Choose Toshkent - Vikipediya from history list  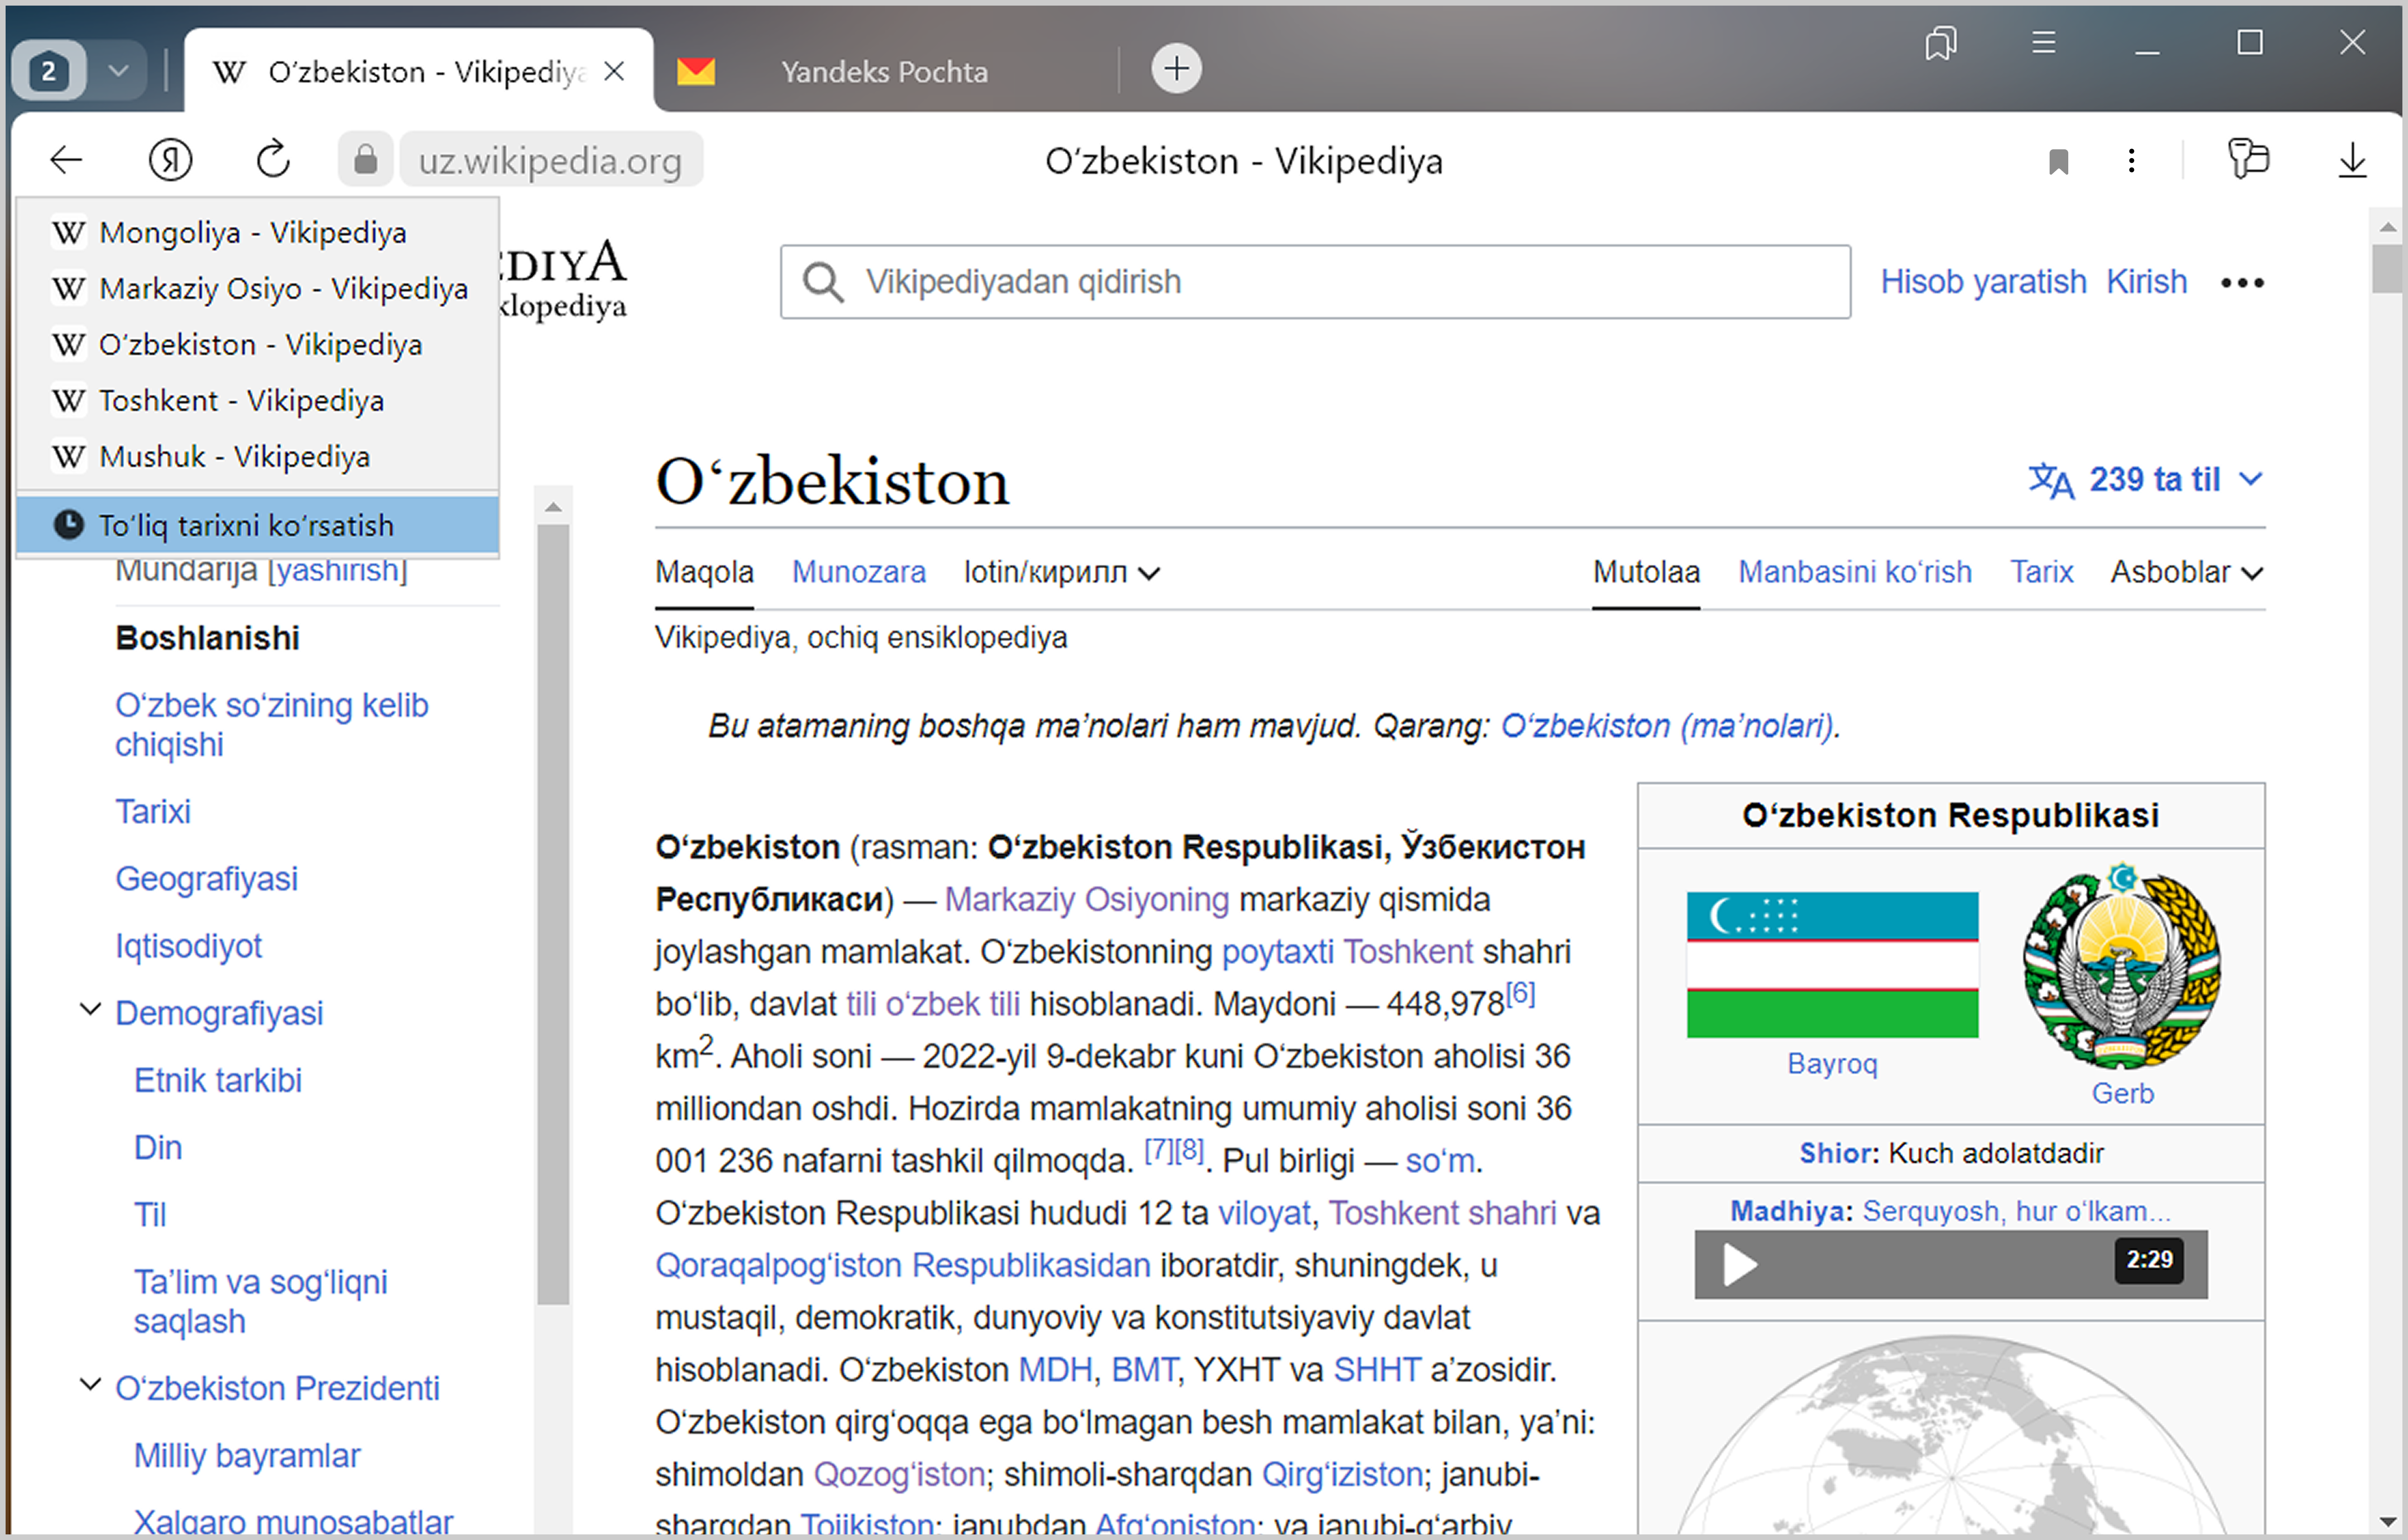tap(241, 400)
